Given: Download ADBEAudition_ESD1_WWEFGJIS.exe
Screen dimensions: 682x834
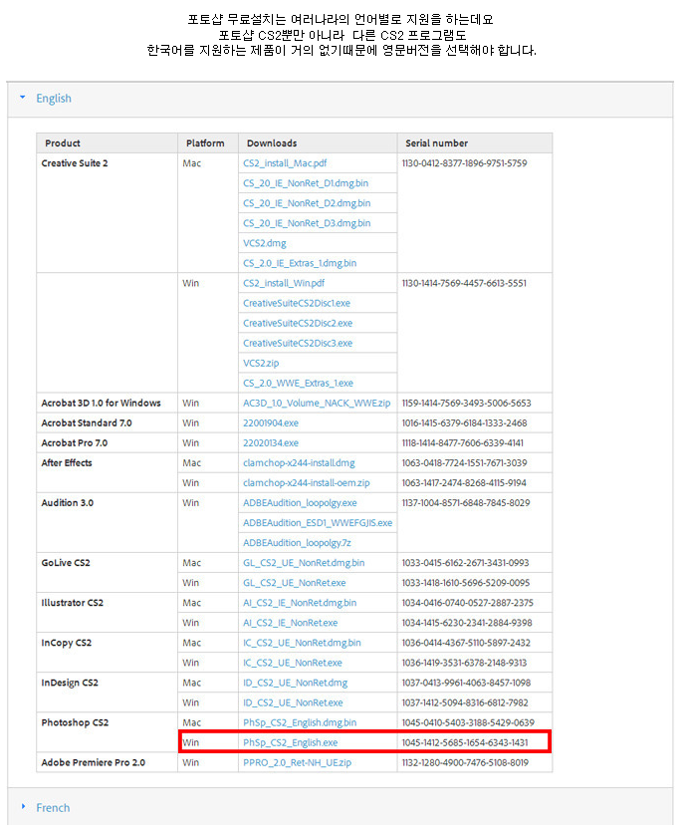Looking at the screenshot, I should coord(318,523).
